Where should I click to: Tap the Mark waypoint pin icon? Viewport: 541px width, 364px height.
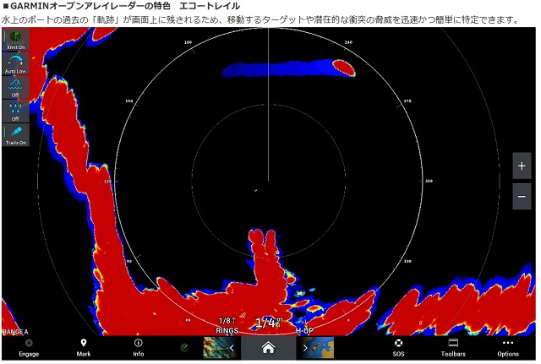coord(84,347)
